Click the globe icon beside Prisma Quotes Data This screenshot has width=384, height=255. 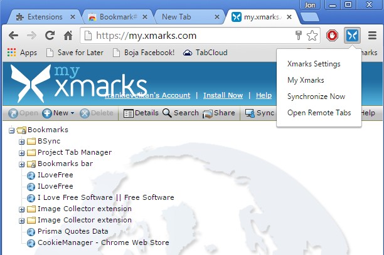pyautogui.click(x=31, y=232)
